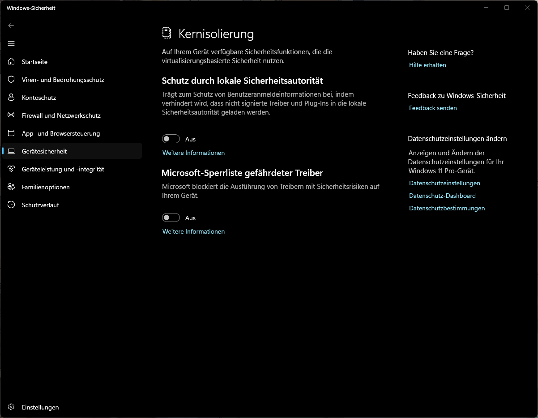Minimize the Windows-Sicherheit window
The width and height of the screenshot is (538, 418).
coord(487,8)
